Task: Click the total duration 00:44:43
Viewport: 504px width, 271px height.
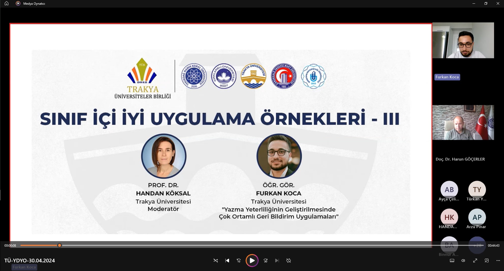Action: (x=494, y=246)
